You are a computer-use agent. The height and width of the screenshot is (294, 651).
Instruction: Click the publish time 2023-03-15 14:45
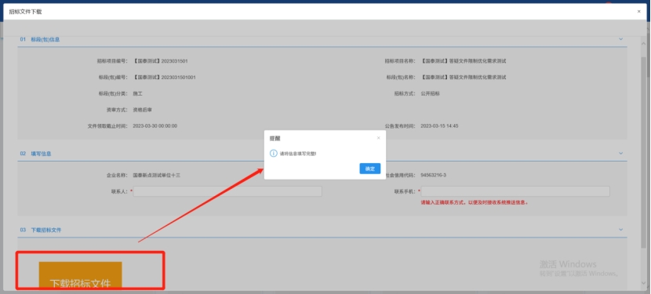[x=439, y=125]
